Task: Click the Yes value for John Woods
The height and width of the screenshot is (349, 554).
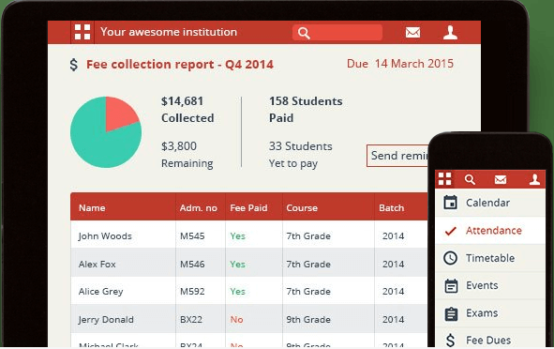Action: 237,235
